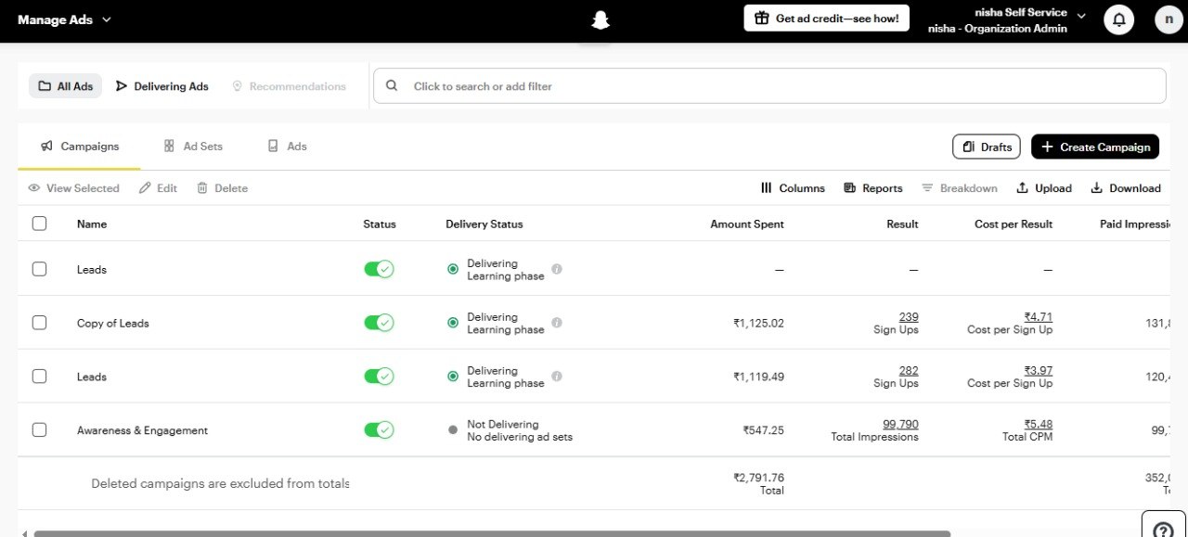1188x537 pixels.
Task: Open ₹3.97 Cost per Sign Up link
Action: pyautogui.click(x=1039, y=371)
